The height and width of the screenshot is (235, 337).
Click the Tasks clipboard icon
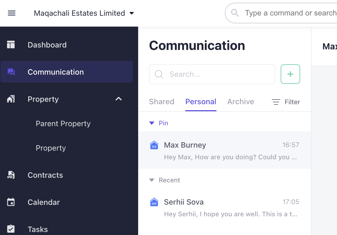pos(11,229)
